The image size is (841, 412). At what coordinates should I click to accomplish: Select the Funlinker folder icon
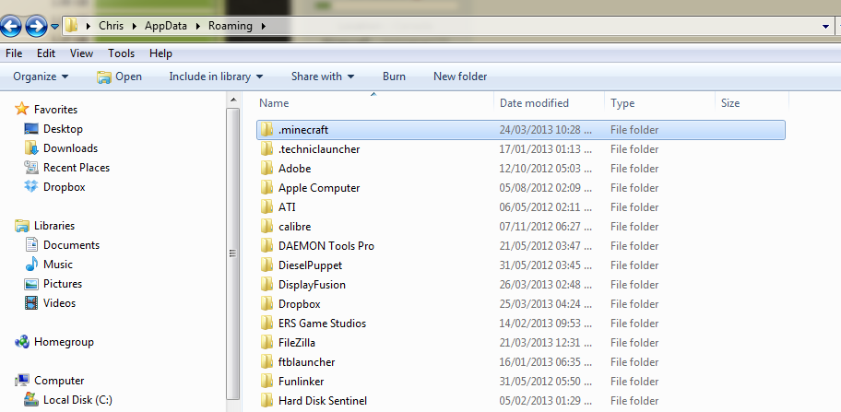[x=267, y=382]
